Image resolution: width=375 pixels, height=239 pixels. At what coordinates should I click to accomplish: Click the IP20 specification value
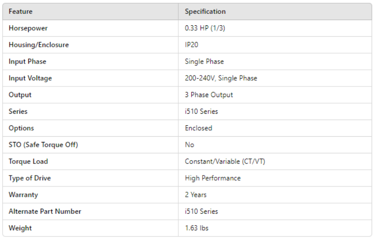[x=192, y=45]
